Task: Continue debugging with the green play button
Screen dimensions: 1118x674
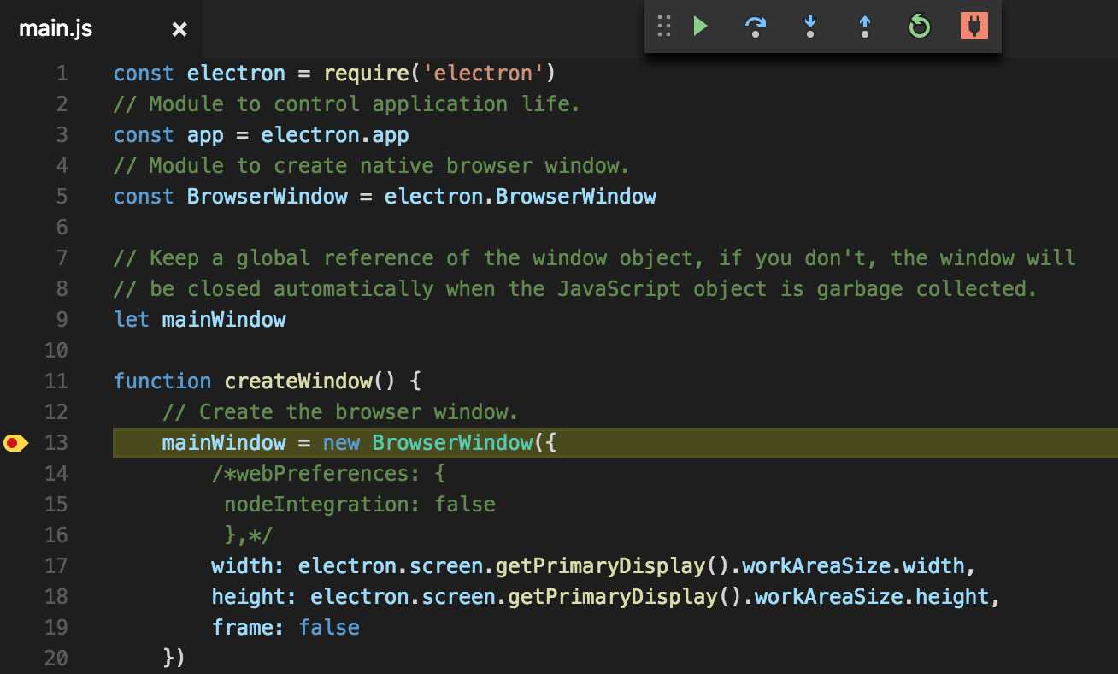Action: point(701,27)
